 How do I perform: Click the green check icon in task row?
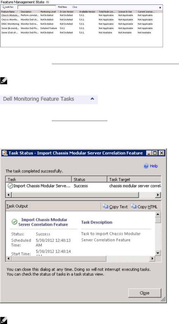click(x=10, y=186)
